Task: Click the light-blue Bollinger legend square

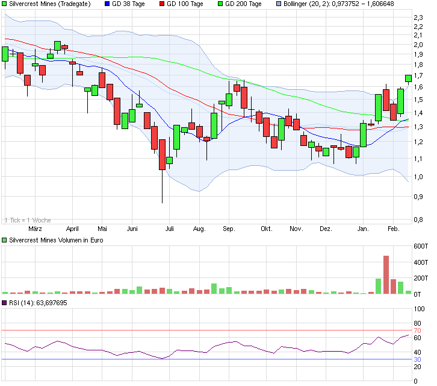Action: tap(278, 4)
